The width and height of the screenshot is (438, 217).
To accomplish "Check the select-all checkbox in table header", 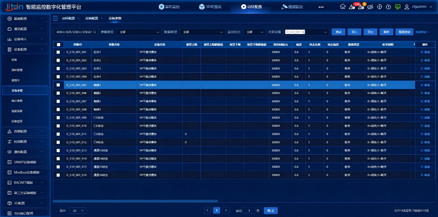I will (58, 45).
